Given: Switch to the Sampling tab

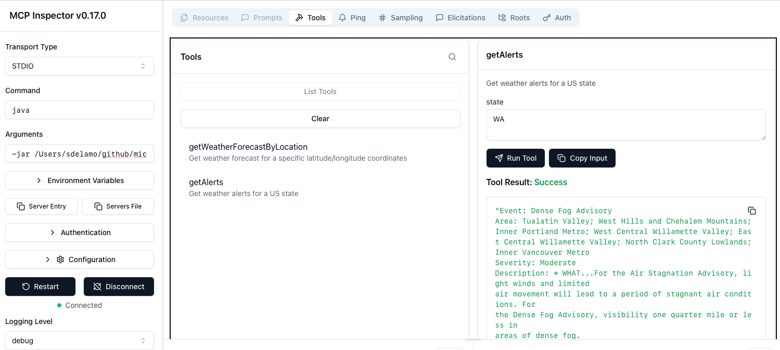Looking at the screenshot, I should [x=400, y=18].
